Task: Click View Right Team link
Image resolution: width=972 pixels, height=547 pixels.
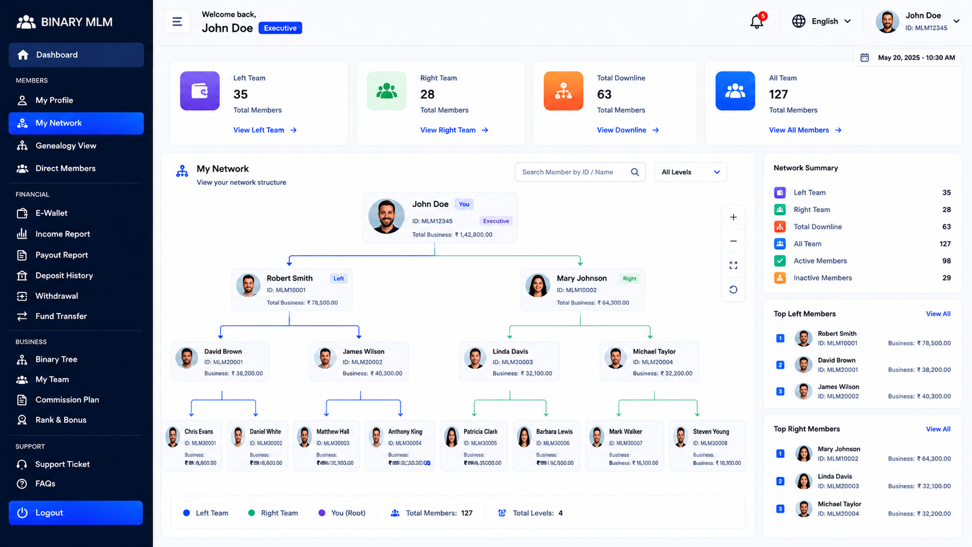Action: 454,130
